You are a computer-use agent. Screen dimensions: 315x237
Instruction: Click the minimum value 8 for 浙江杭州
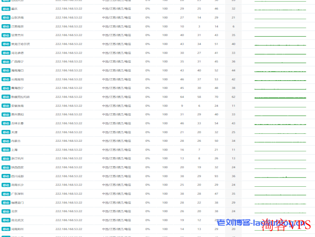click(x=199, y=158)
